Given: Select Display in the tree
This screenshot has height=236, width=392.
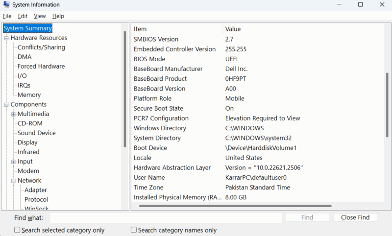Looking at the screenshot, I should tap(27, 142).
